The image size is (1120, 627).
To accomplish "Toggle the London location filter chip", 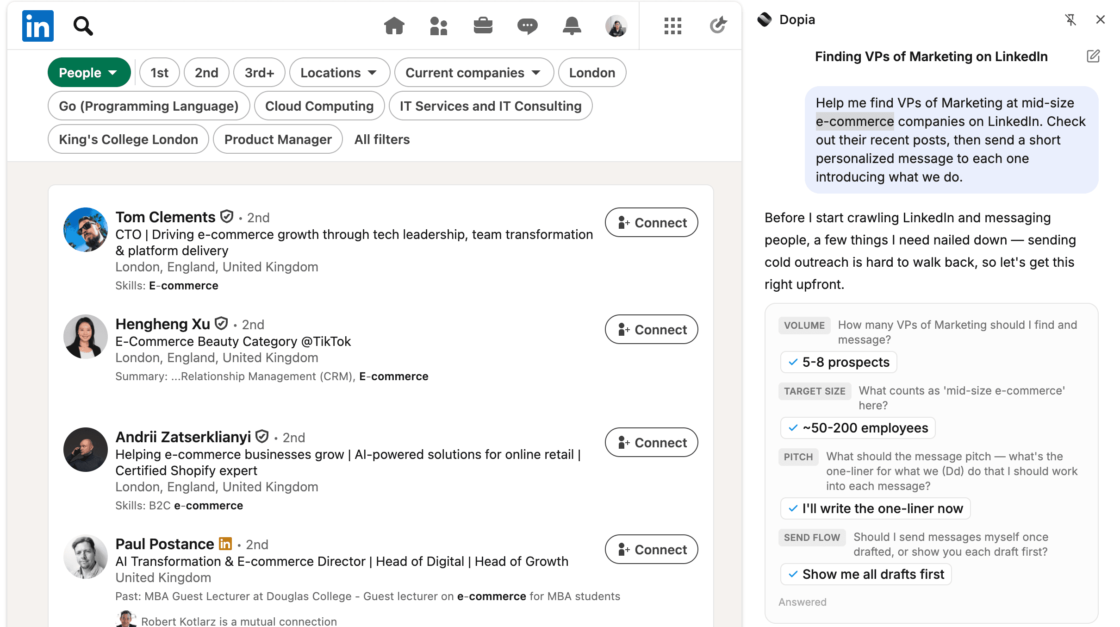I will tap(592, 73).
